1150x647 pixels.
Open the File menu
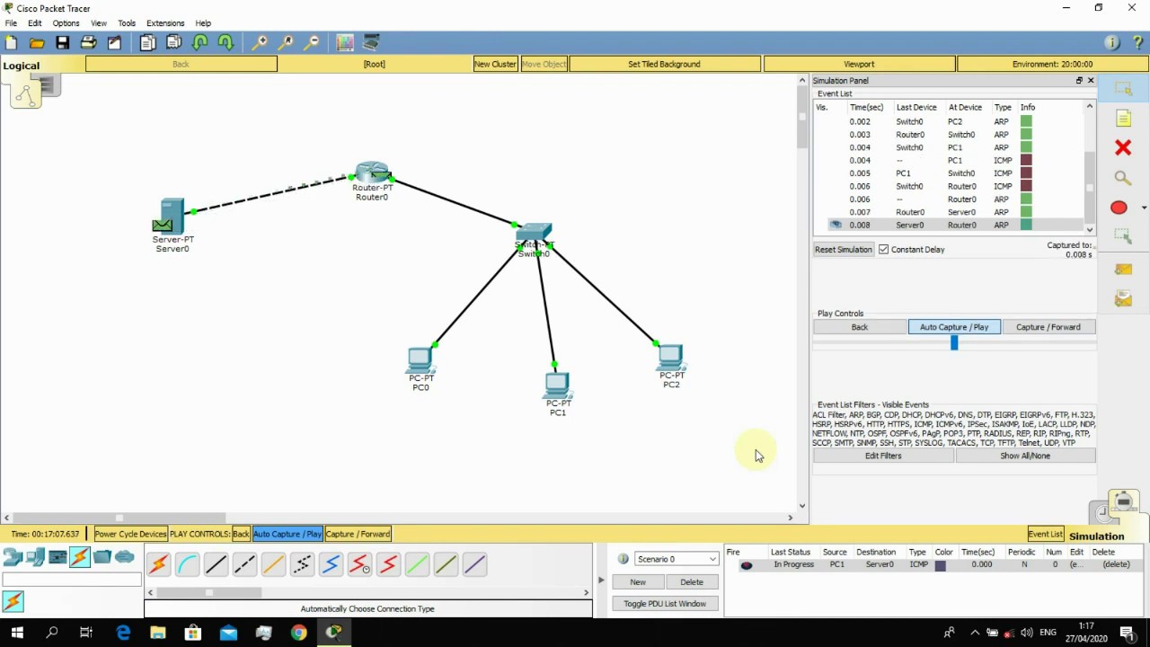[11, 23]
